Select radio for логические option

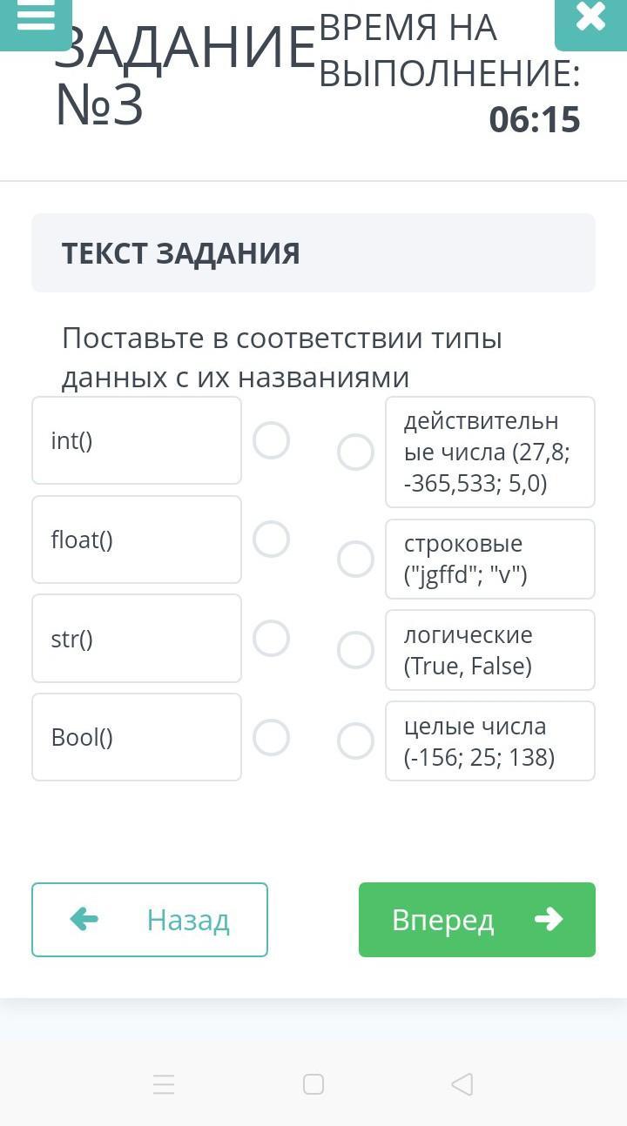[355, 650]
